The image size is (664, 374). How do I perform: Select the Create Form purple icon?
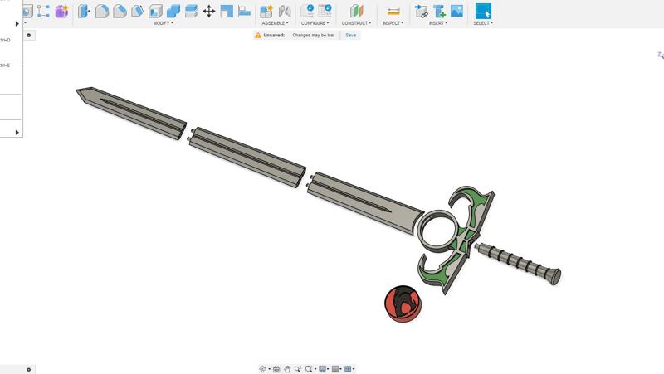61,12
